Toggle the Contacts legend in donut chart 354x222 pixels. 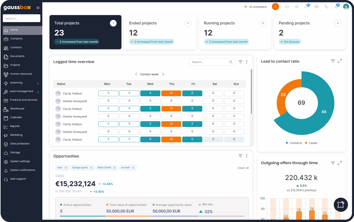(294, 143)
